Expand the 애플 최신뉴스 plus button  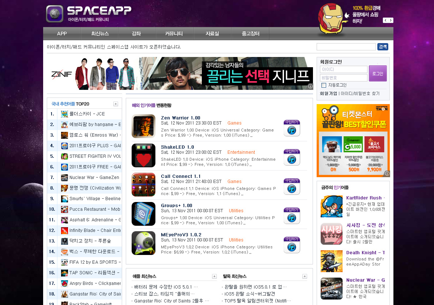click(214, 276)
